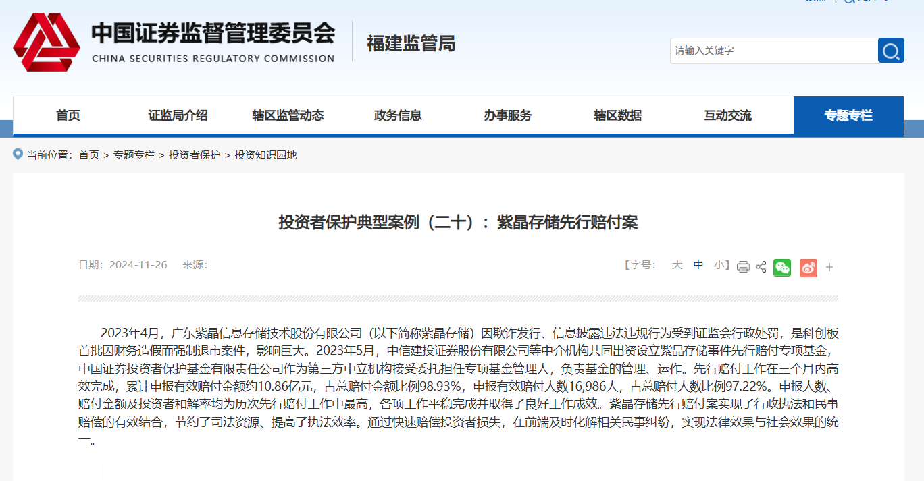Click the 专题专栏 breadcrumb link
This screenshot has height=481, width=924.
[134, 155]
